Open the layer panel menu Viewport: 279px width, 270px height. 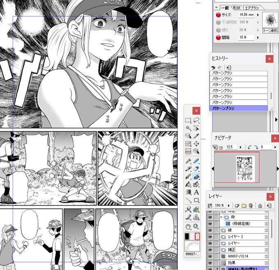coord(269,205)
